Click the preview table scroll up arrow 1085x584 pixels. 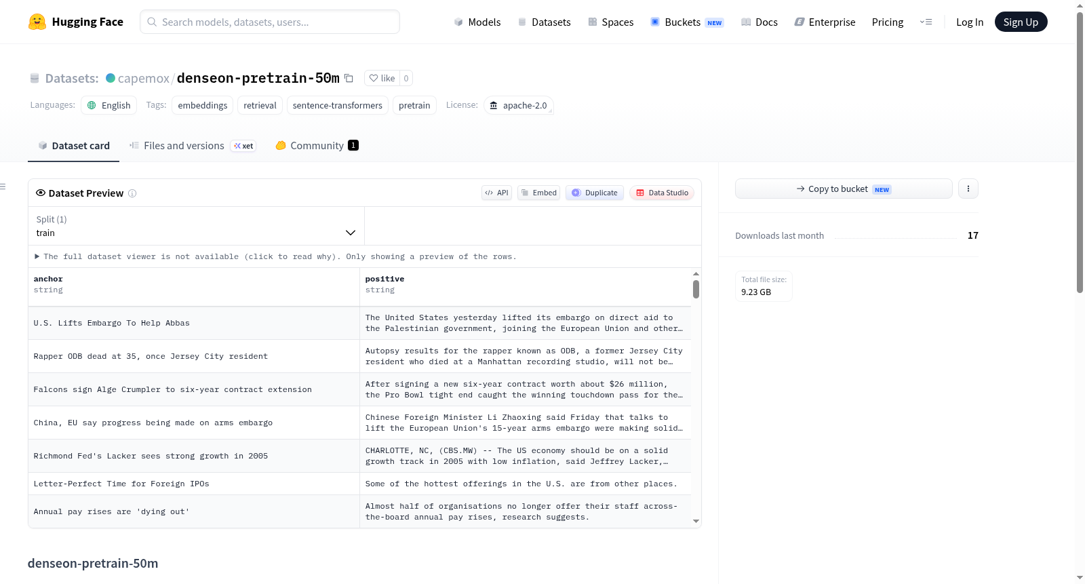tap(696, 274)
